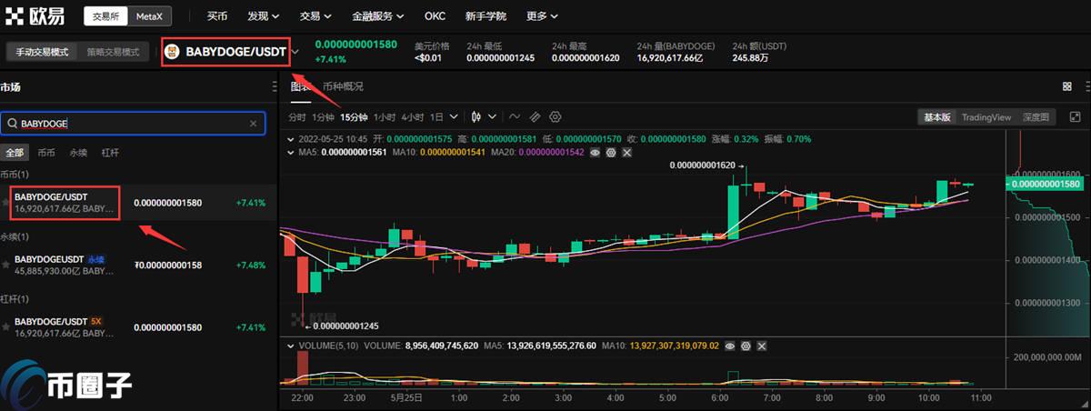
Task: Click the market panel collapse icon
Action: [x=275, y=87]
